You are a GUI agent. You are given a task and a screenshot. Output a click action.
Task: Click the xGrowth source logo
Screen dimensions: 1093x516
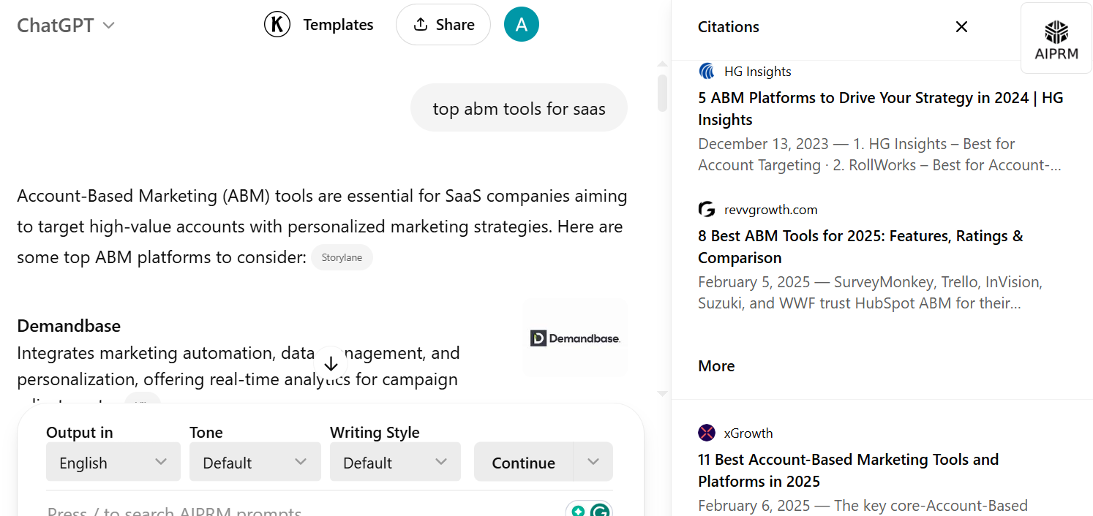(707, 433)
